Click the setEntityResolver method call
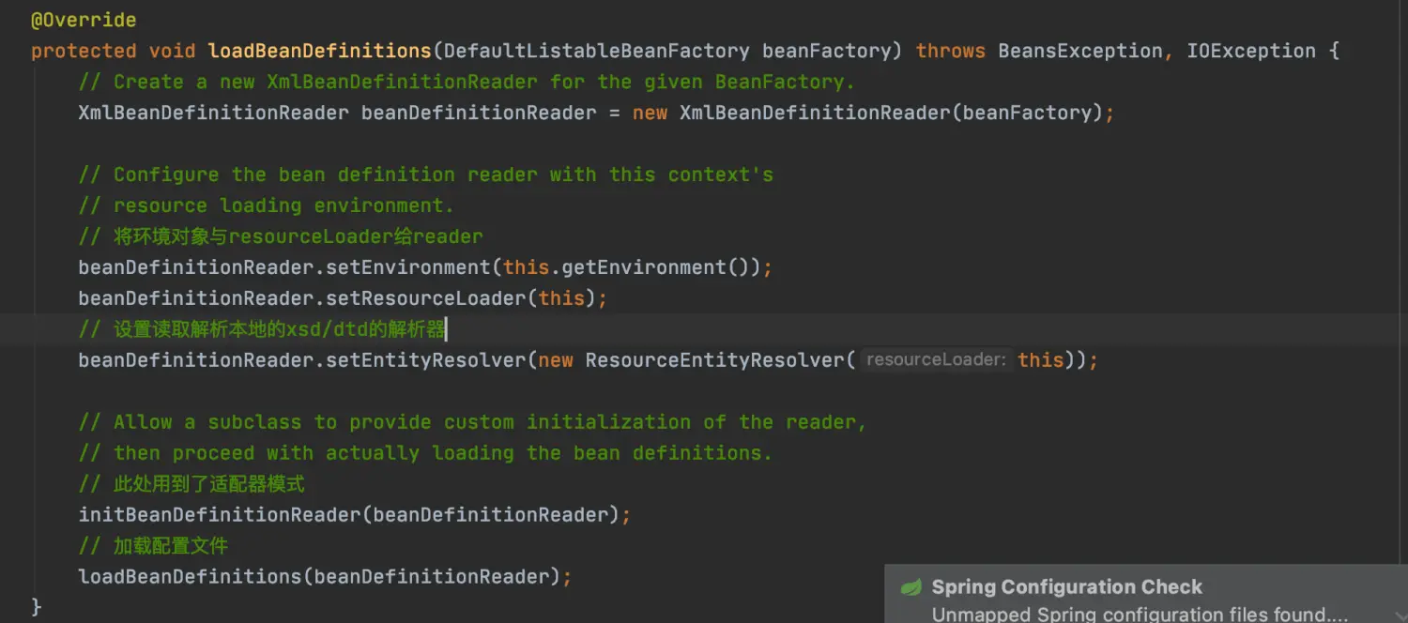 click(426, 360)
